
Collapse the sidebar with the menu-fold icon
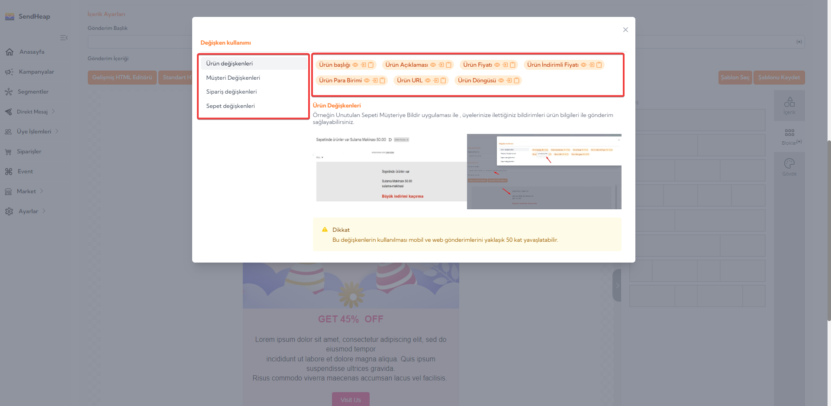pos(64,38)
